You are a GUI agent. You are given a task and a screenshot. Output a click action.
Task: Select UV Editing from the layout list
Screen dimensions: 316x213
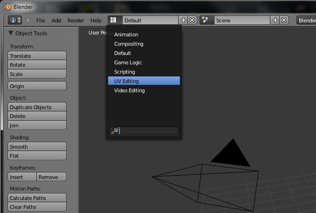tap(144, 81)
